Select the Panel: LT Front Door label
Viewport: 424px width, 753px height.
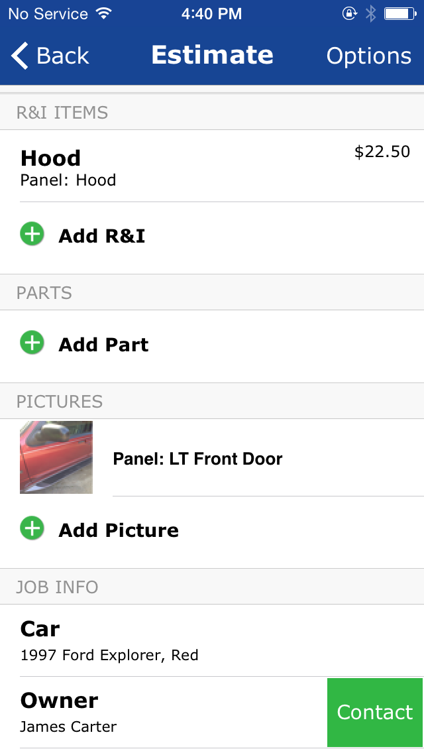(x=198, y=459)
